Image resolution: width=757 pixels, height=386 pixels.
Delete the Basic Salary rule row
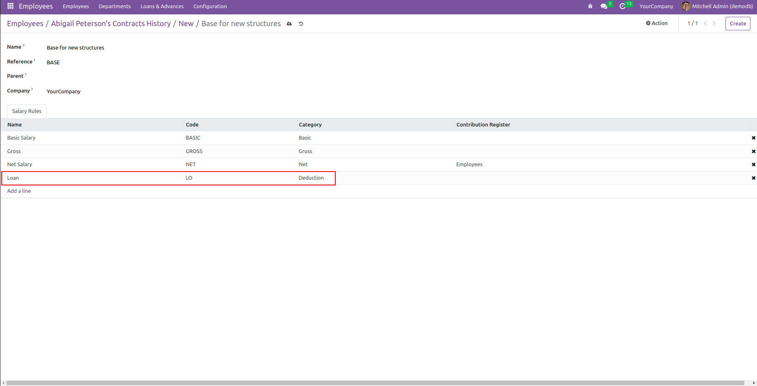(753, 138)
